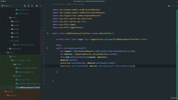Click run gutter icon beside getBalanceTest method

point(48,48)
